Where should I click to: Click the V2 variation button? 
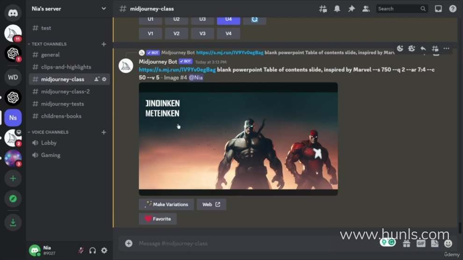176,33
